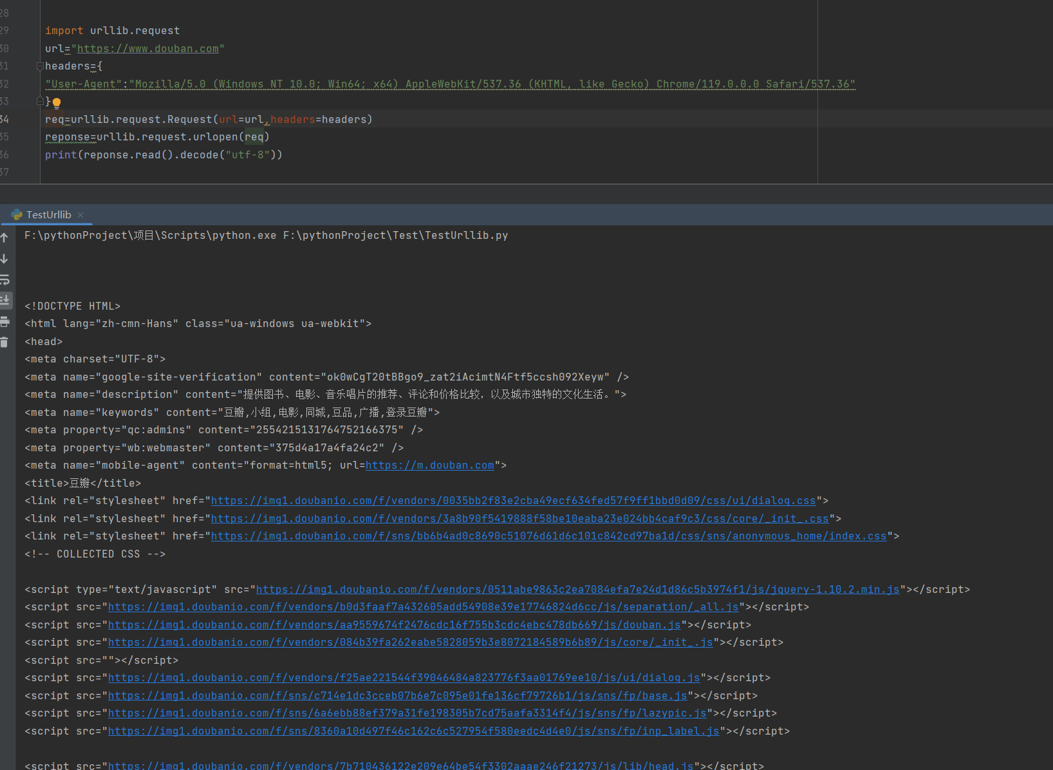1053x770 pixels.
Task: Click the wb:webmaster meta property line
Action: tap(214, 448)
